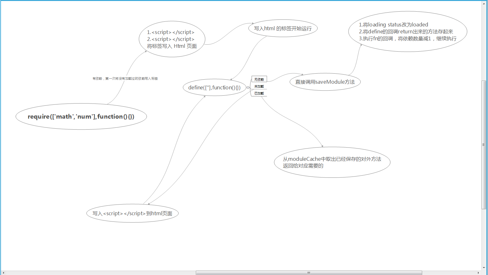Select the 未加载 branch label
The height and width of the screenshot is (275, 488).
pos(259,86)
